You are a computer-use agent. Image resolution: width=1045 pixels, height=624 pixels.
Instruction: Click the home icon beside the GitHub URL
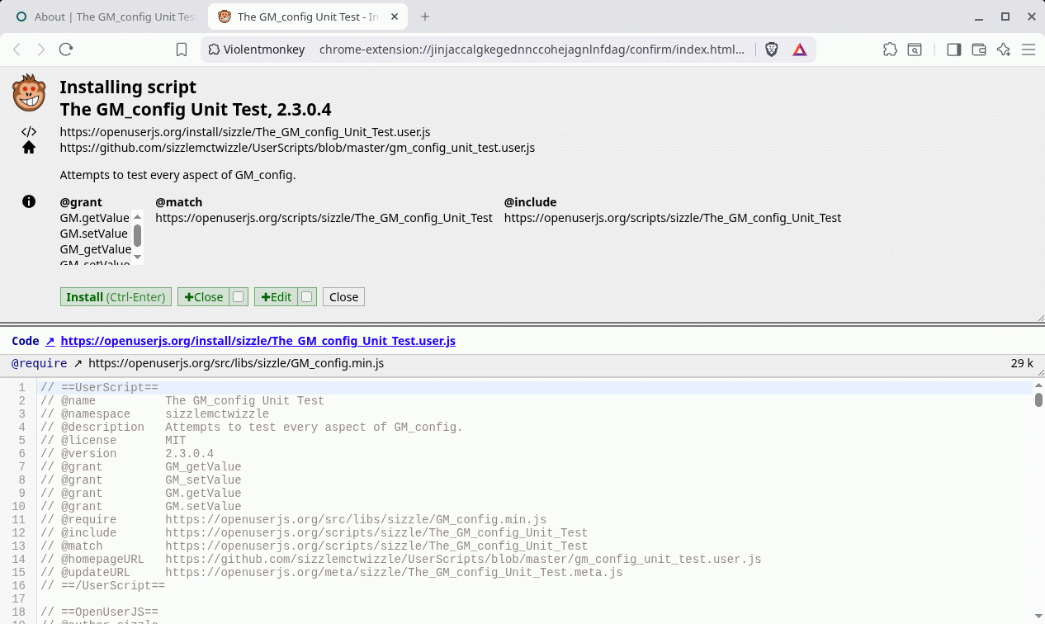tap(29, 147)
